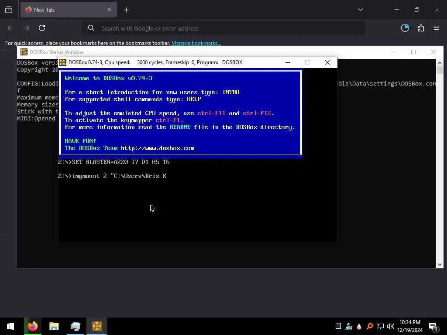447x335 pixels.
Task: Open the notification center icon
Action: pyautogui.click(x=433, y=326)
